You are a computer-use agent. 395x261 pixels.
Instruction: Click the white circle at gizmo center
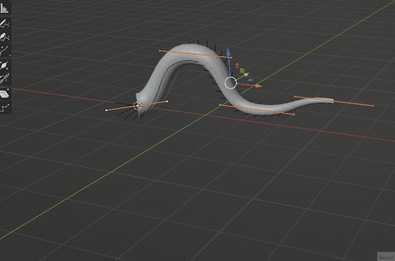230,83
